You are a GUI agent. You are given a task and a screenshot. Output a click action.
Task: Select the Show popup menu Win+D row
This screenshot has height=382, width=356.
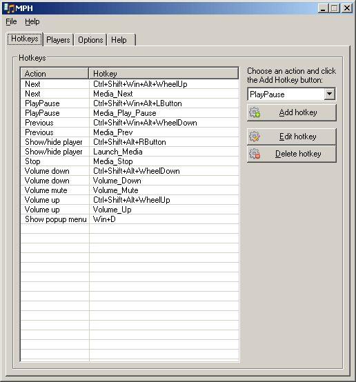(x=130, y=219)
